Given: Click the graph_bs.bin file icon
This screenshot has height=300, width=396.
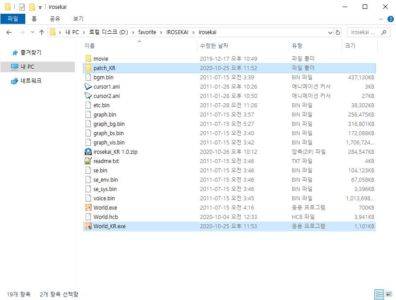Looking at the screenshot, I should (x=88, y=133).
